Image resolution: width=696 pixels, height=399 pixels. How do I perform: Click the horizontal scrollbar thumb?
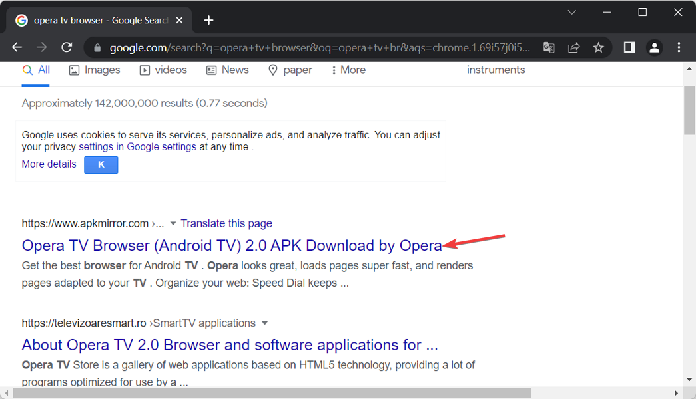[272, 393]
